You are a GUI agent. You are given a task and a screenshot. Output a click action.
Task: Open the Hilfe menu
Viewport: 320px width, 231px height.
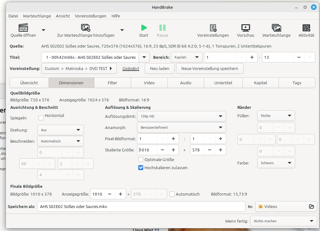point(116,16)
